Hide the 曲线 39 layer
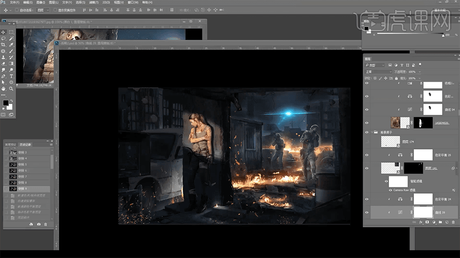Screen dimensions: 460x258 [367, 212]
